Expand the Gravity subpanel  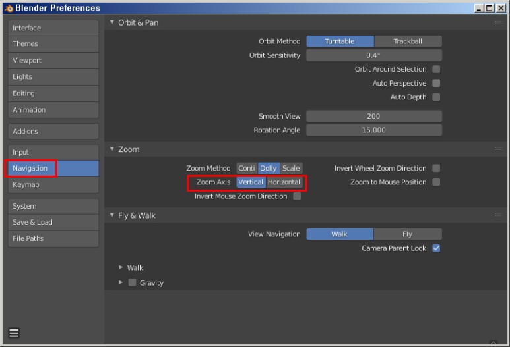(121, 282)
